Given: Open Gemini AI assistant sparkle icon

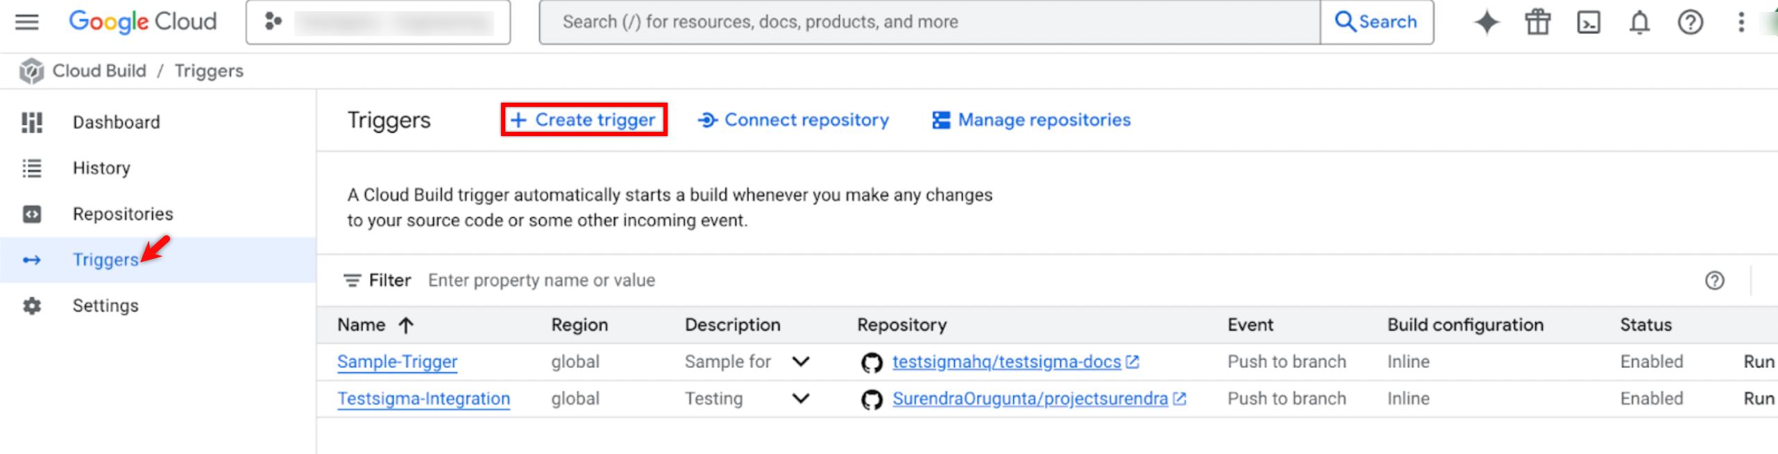Looking at the screenshot, I should 1486,22.
